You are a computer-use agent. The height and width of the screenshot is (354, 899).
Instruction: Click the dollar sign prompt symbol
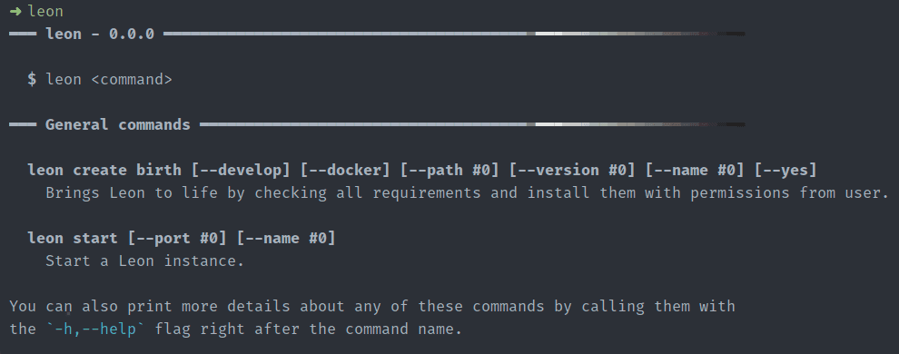pos(32,79)
